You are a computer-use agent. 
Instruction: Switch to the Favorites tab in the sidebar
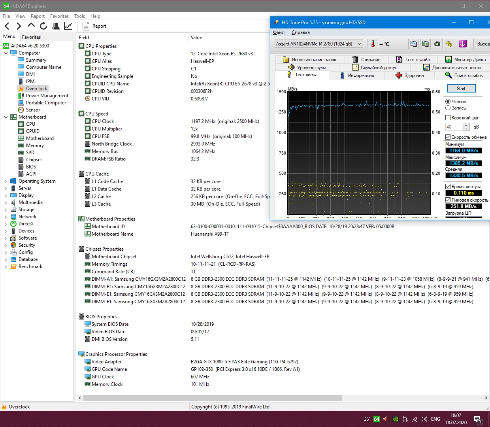[31, 37]
